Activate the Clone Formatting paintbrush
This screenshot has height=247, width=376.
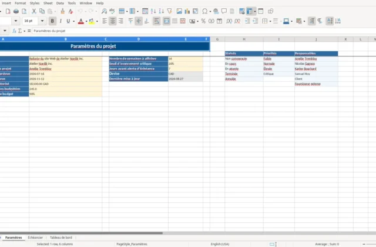pyautogui.click(x=62, y=11)
